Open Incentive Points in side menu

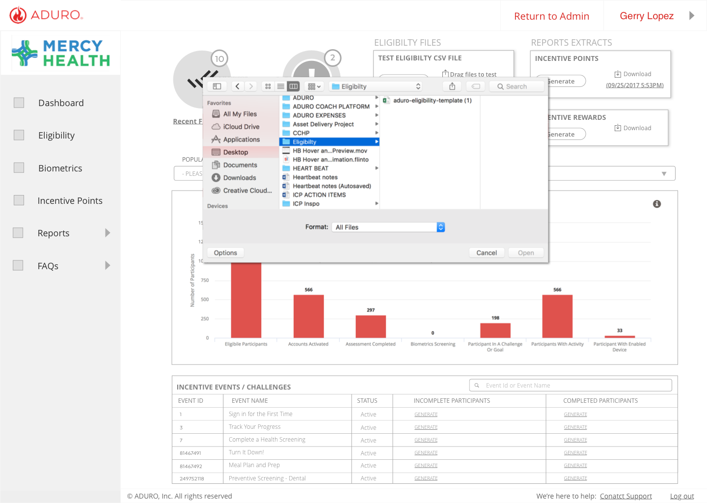pos(70,201)
